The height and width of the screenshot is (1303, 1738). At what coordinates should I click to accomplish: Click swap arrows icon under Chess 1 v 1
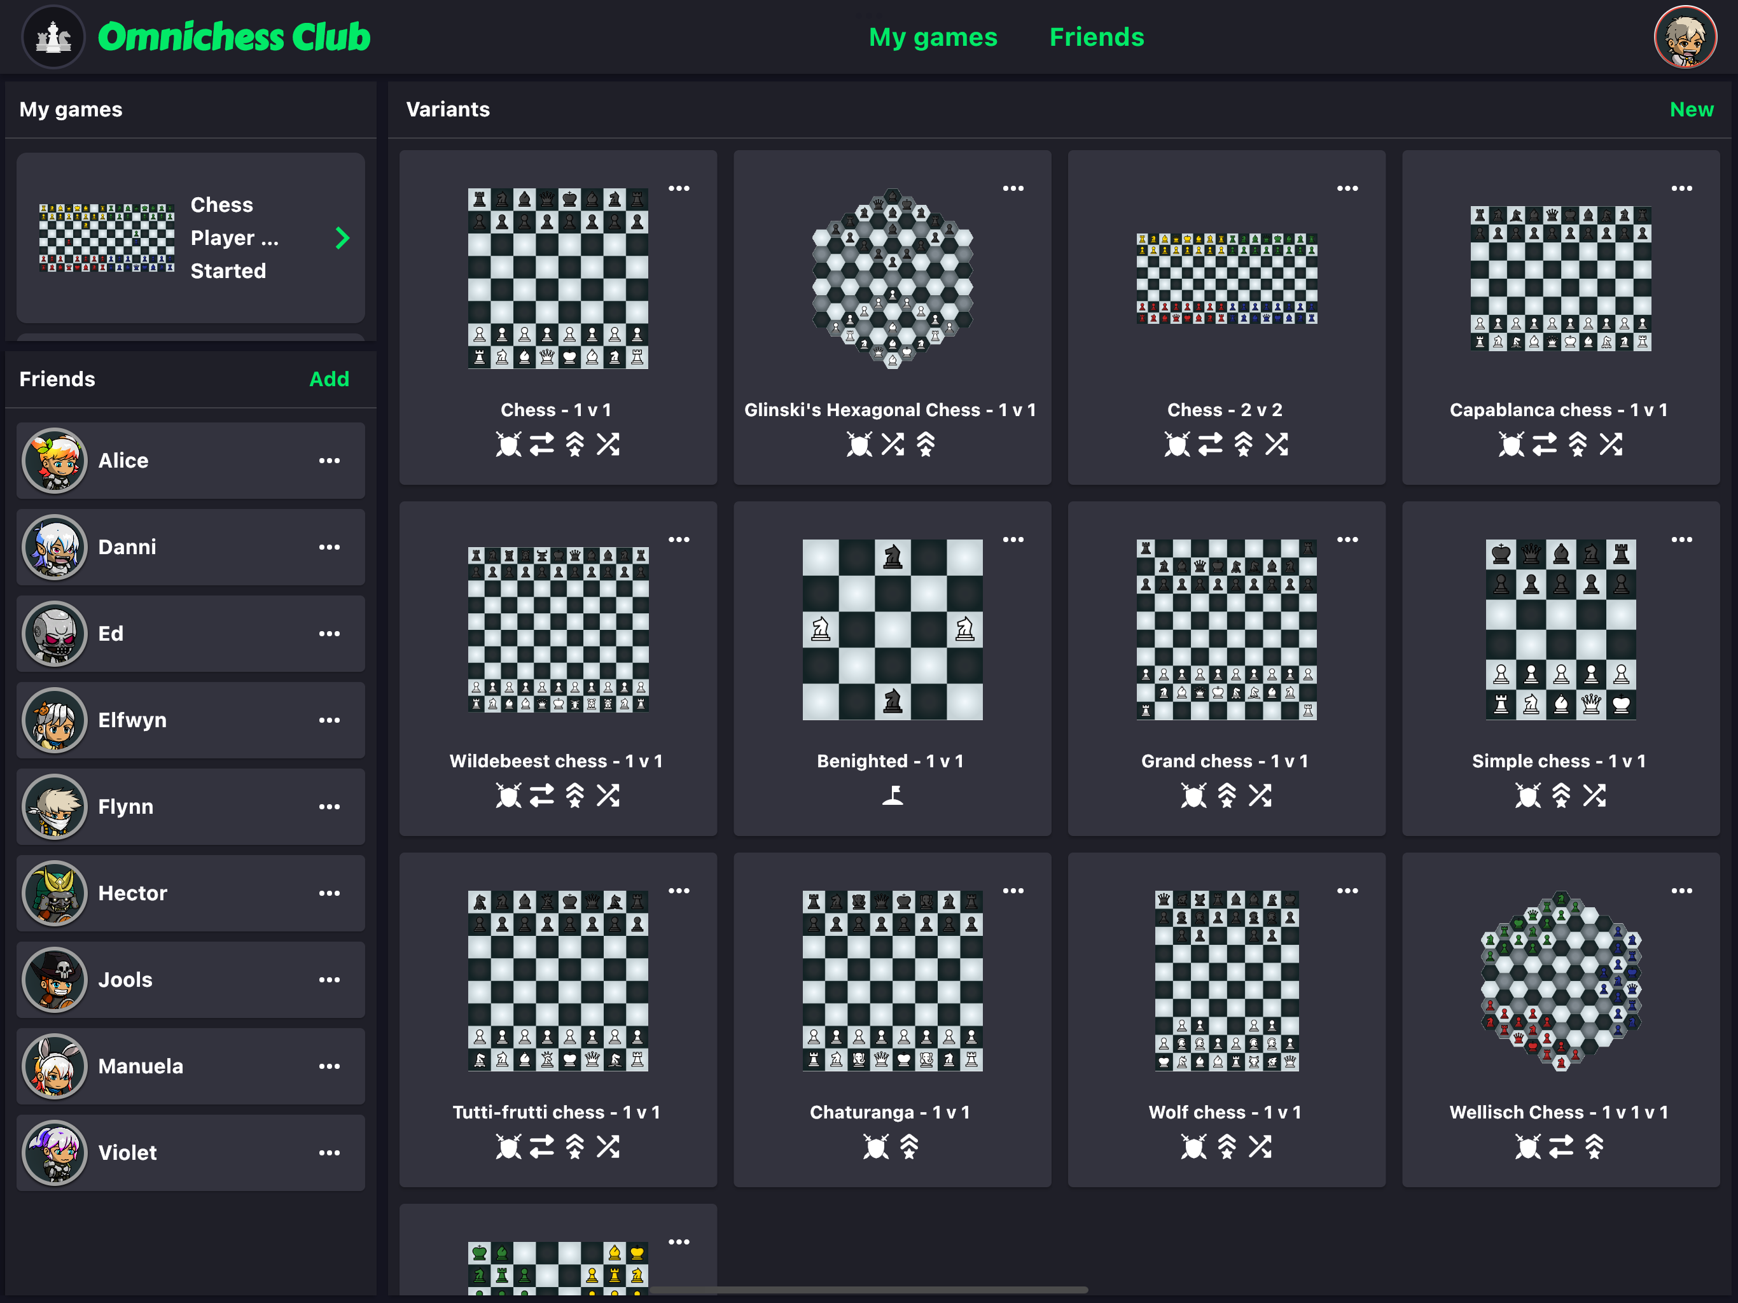pyautogui.click(x=541, y=445)
